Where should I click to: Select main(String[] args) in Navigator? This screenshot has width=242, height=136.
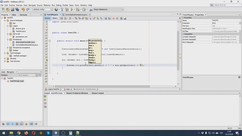17,81
